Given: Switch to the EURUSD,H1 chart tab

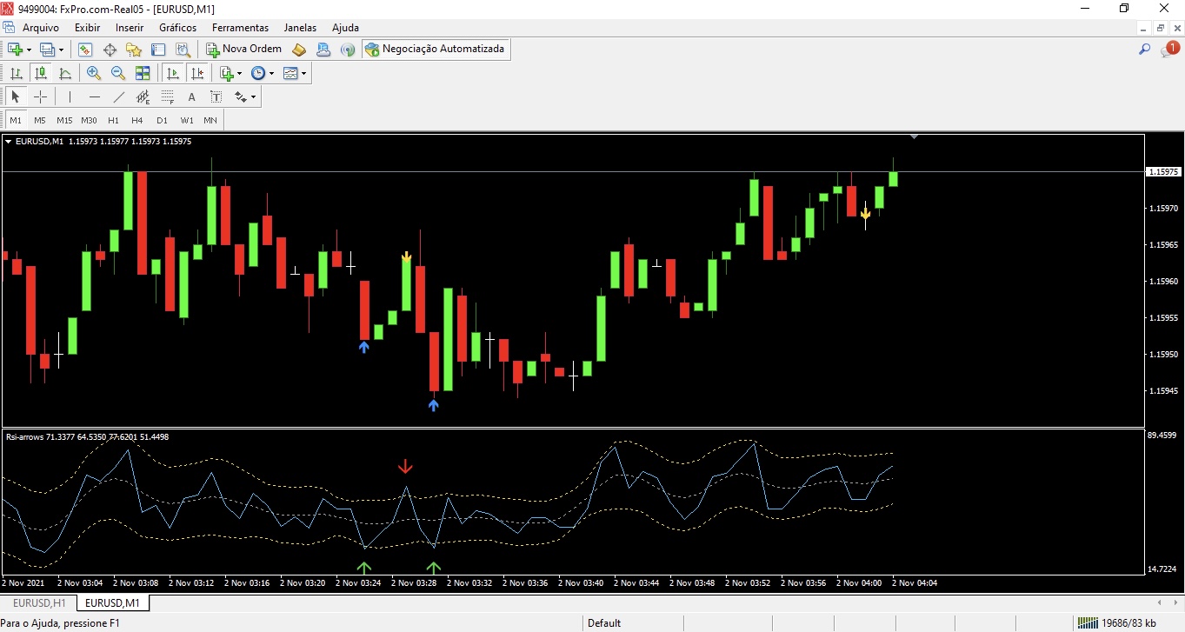Looking at the screenshot, I should 39,602.
